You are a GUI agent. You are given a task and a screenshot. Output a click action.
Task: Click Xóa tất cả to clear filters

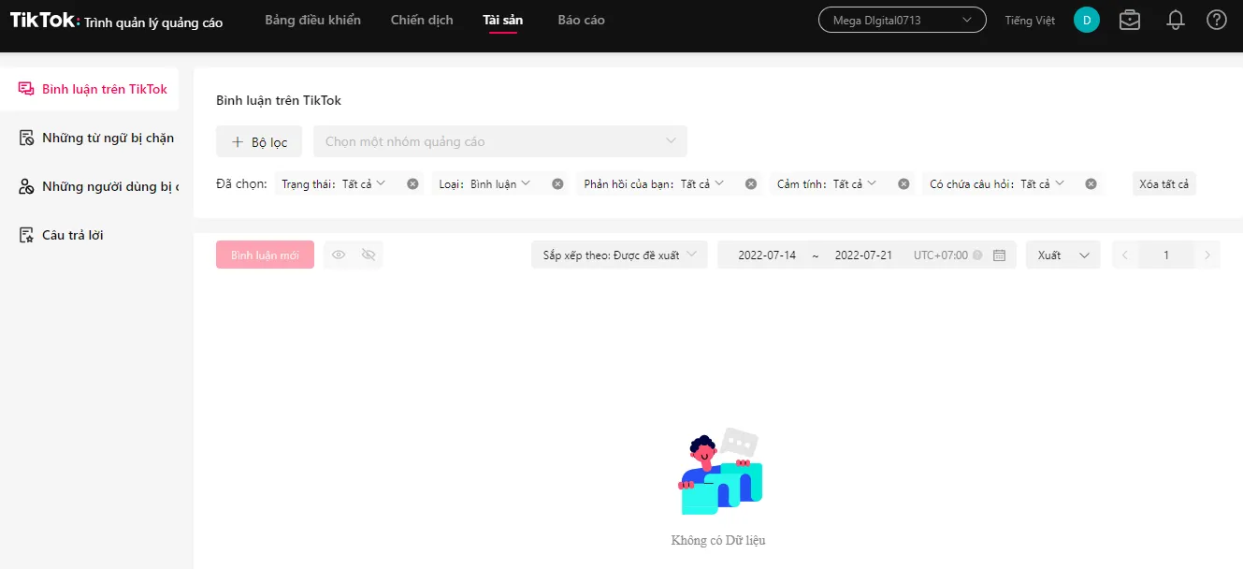coord(1164,184)
